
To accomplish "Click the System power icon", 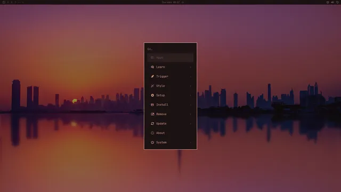I will [152, 142].
